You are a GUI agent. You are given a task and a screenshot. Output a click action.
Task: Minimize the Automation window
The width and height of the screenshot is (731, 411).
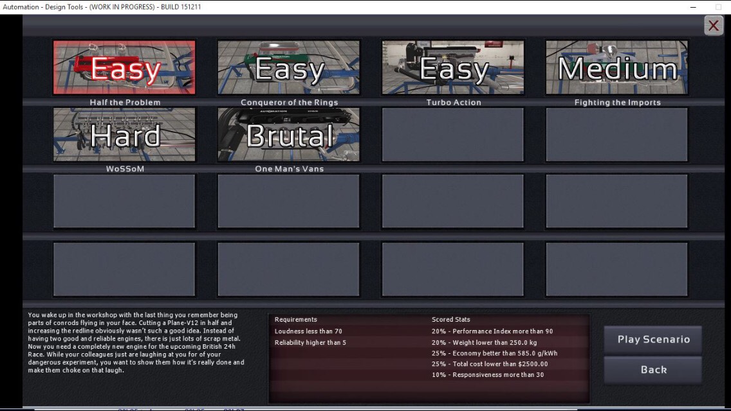tap(693, 7)
